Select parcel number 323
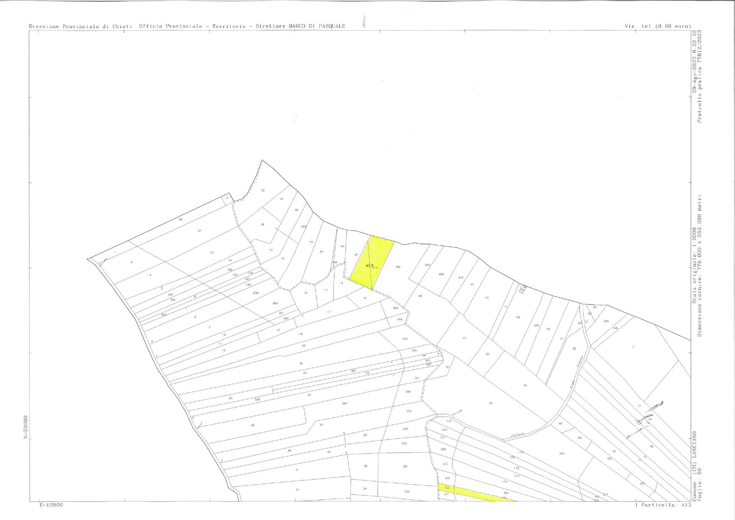 (445, 464)
